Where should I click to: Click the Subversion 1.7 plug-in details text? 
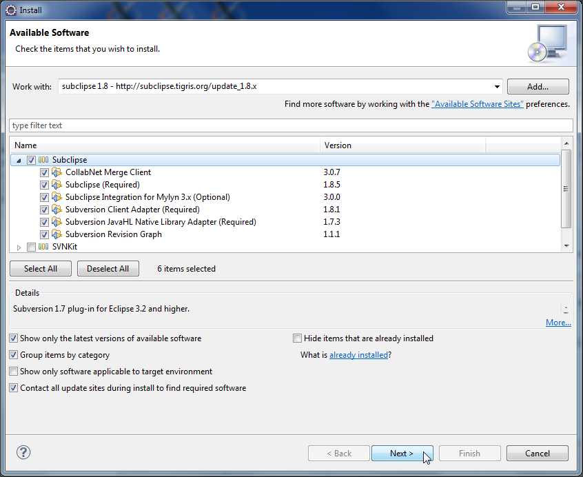pyautogui.click(x=101, y=309)
